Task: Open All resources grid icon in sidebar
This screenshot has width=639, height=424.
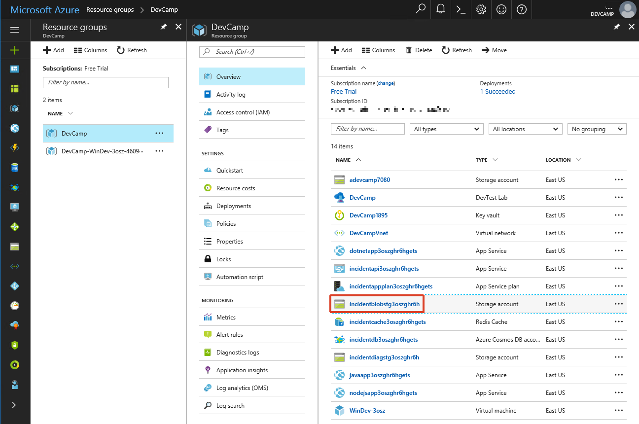Action: pyautogui.click(x=15, y=89)
